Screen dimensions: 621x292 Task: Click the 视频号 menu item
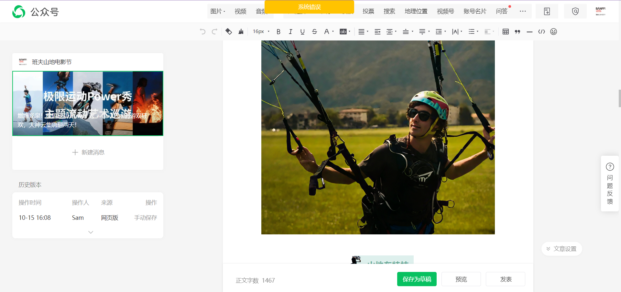pos(445,11)
